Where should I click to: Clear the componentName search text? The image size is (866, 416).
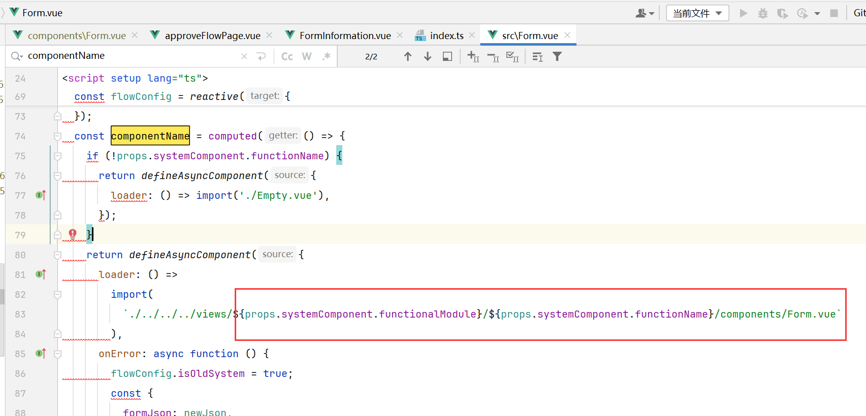[244, 56]
